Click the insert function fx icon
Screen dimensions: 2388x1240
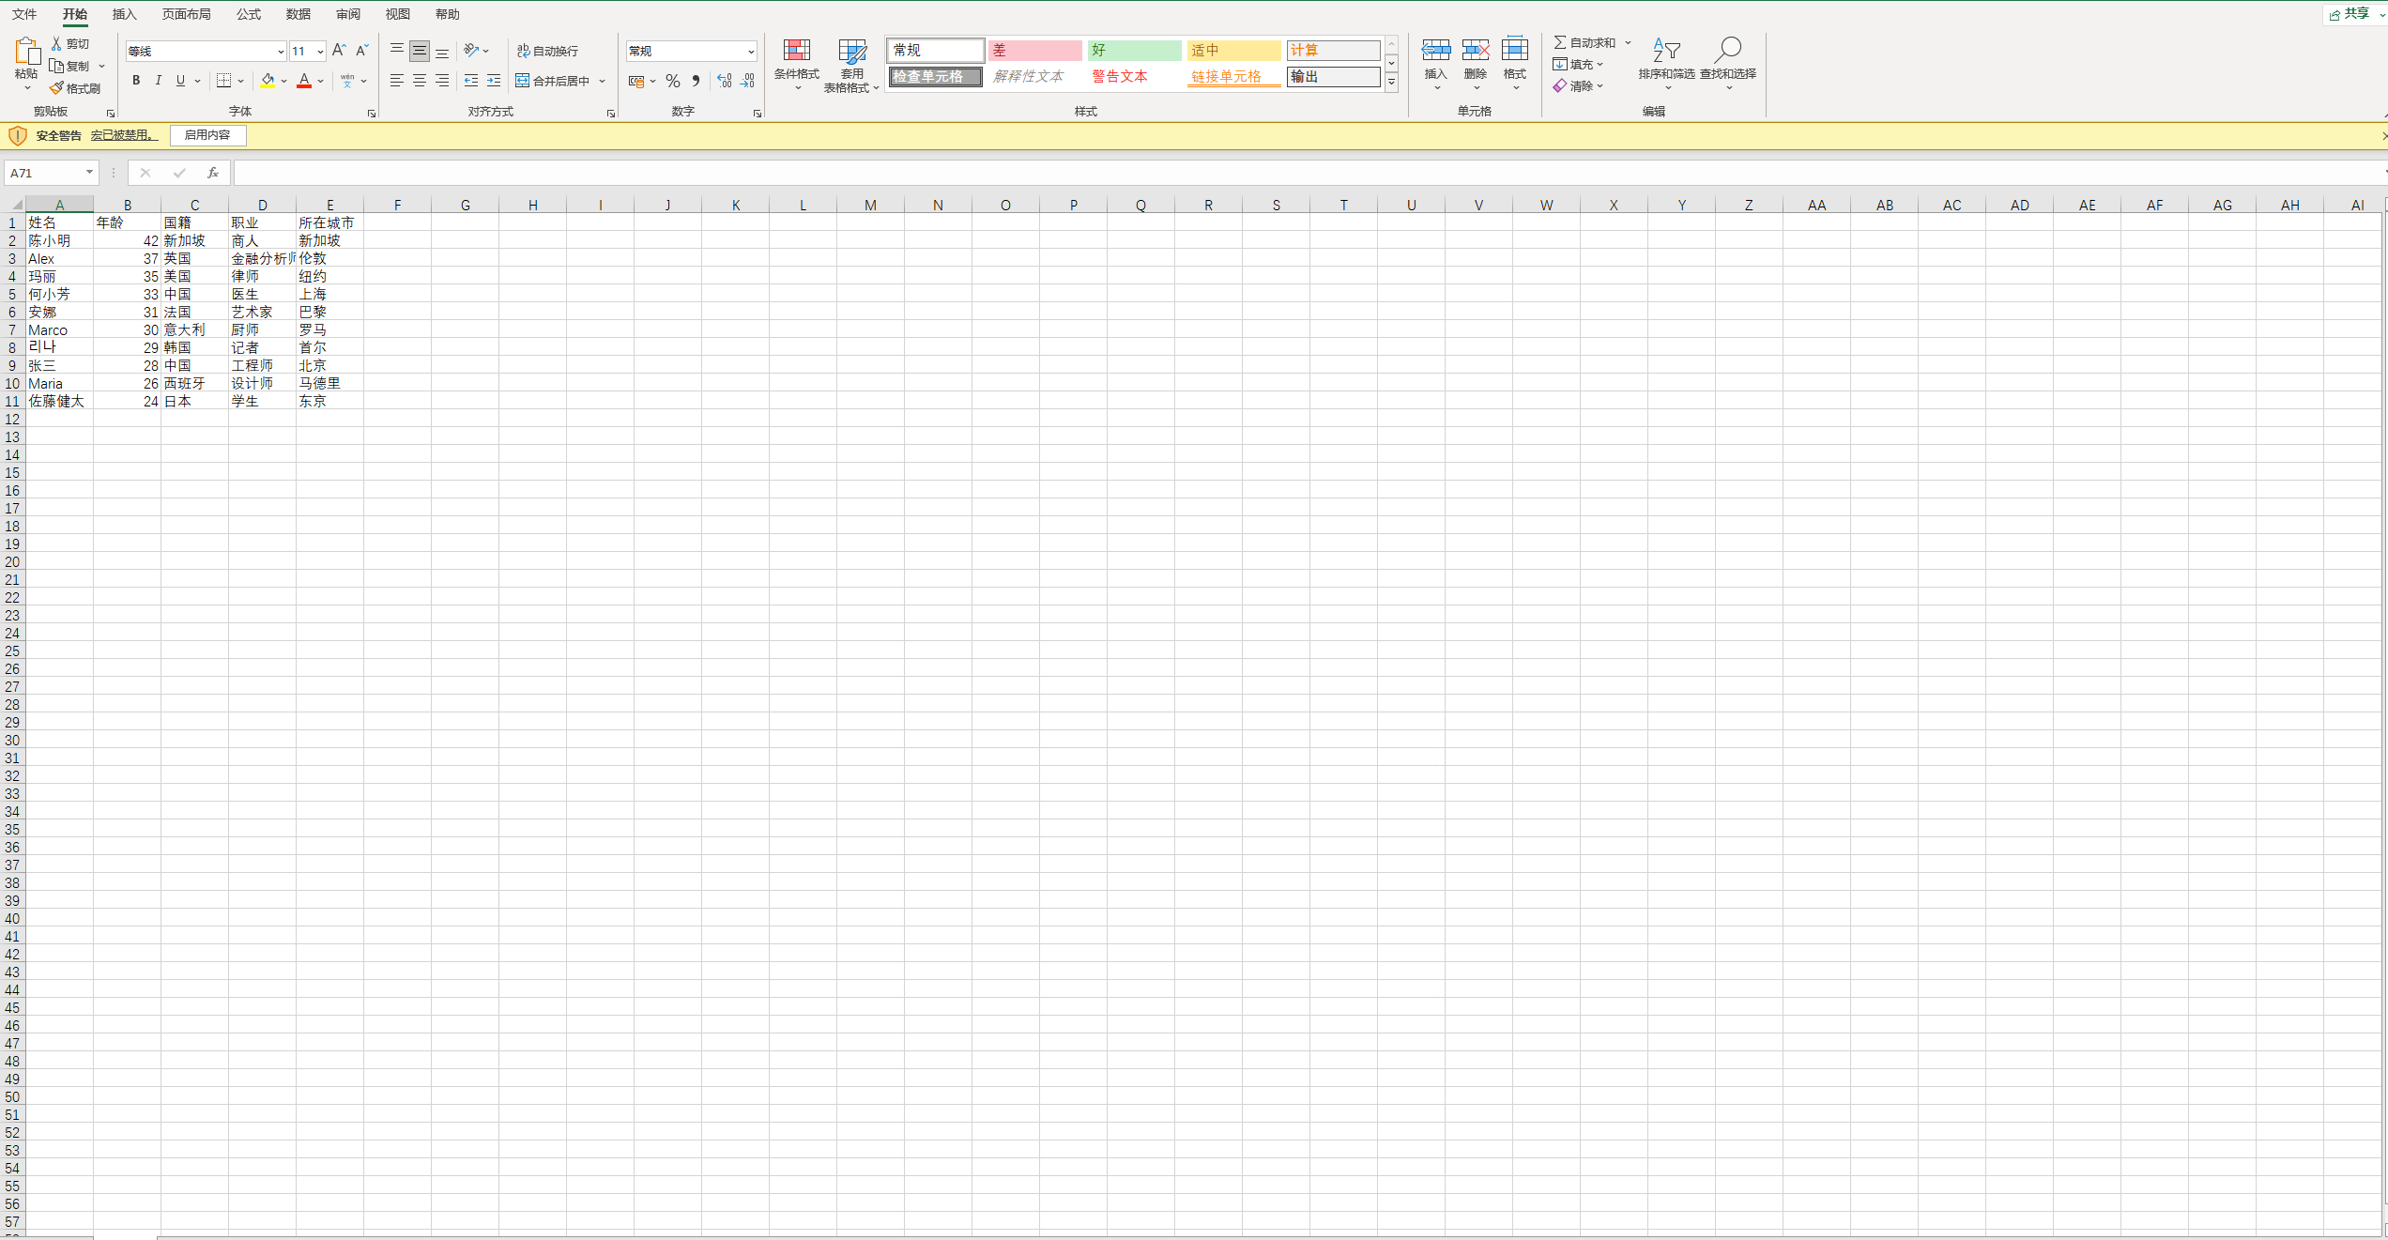(213, 173)
